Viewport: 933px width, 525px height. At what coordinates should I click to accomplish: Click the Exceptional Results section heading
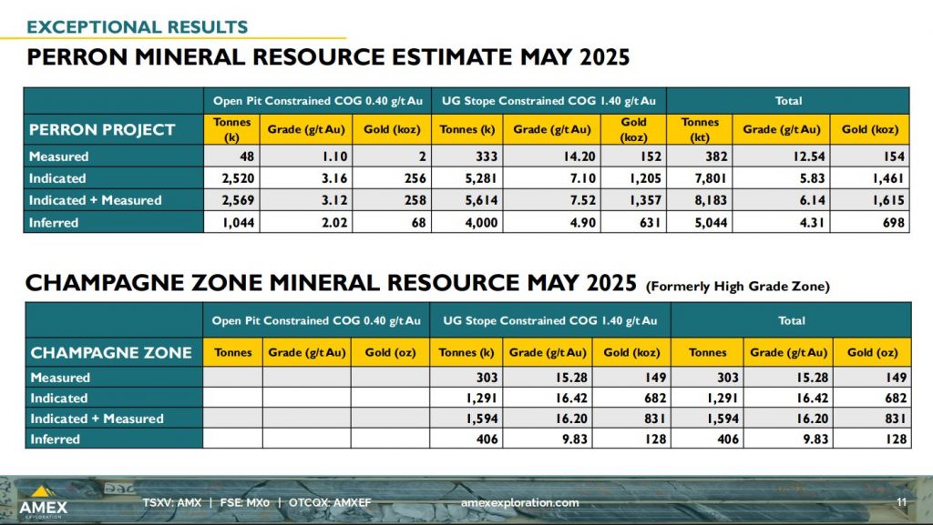tap(137, 27)
